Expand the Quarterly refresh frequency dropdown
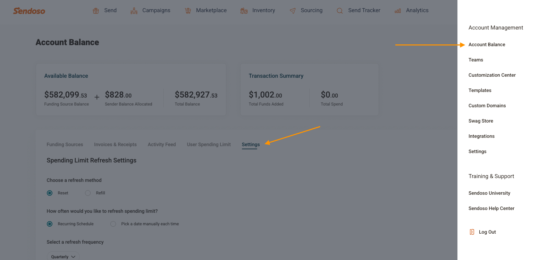The image size is (539, 260). (63, 257)
